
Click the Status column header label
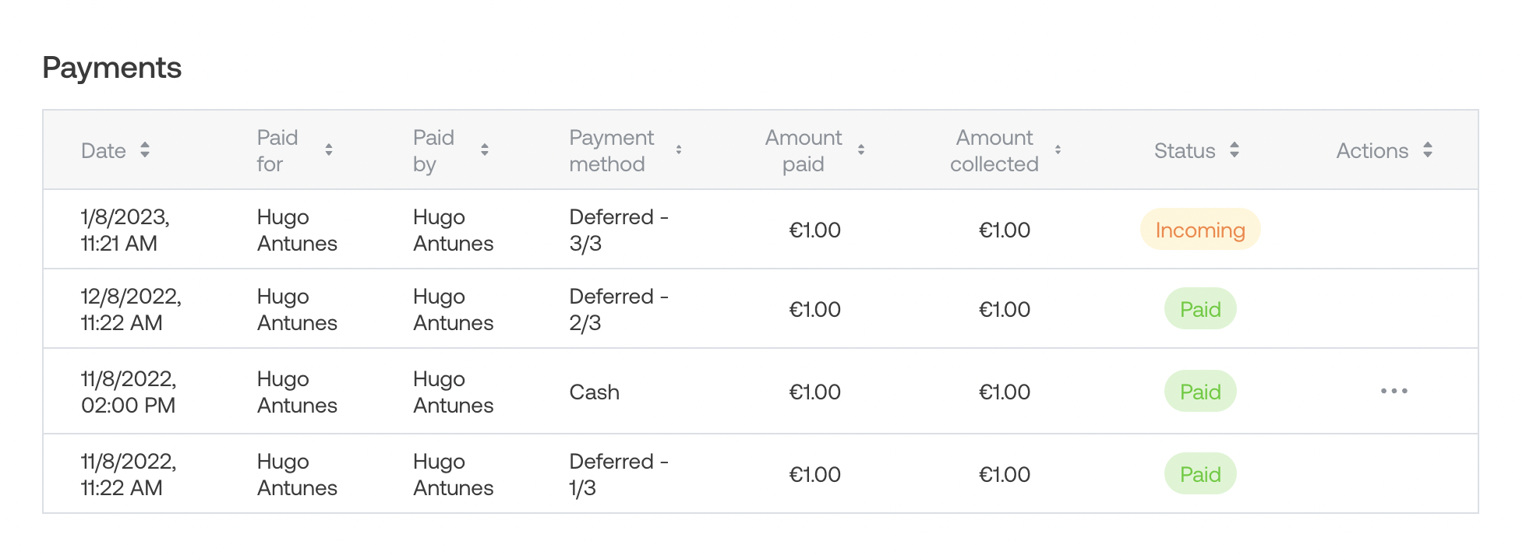point(1184,151)
